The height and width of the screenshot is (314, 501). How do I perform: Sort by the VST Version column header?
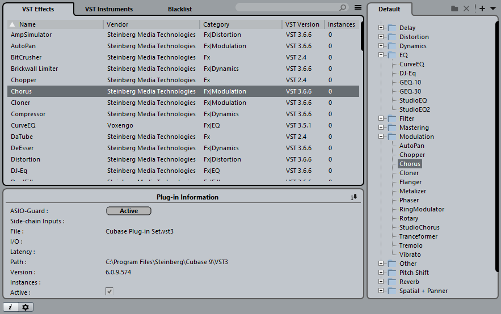click(303, 24)
